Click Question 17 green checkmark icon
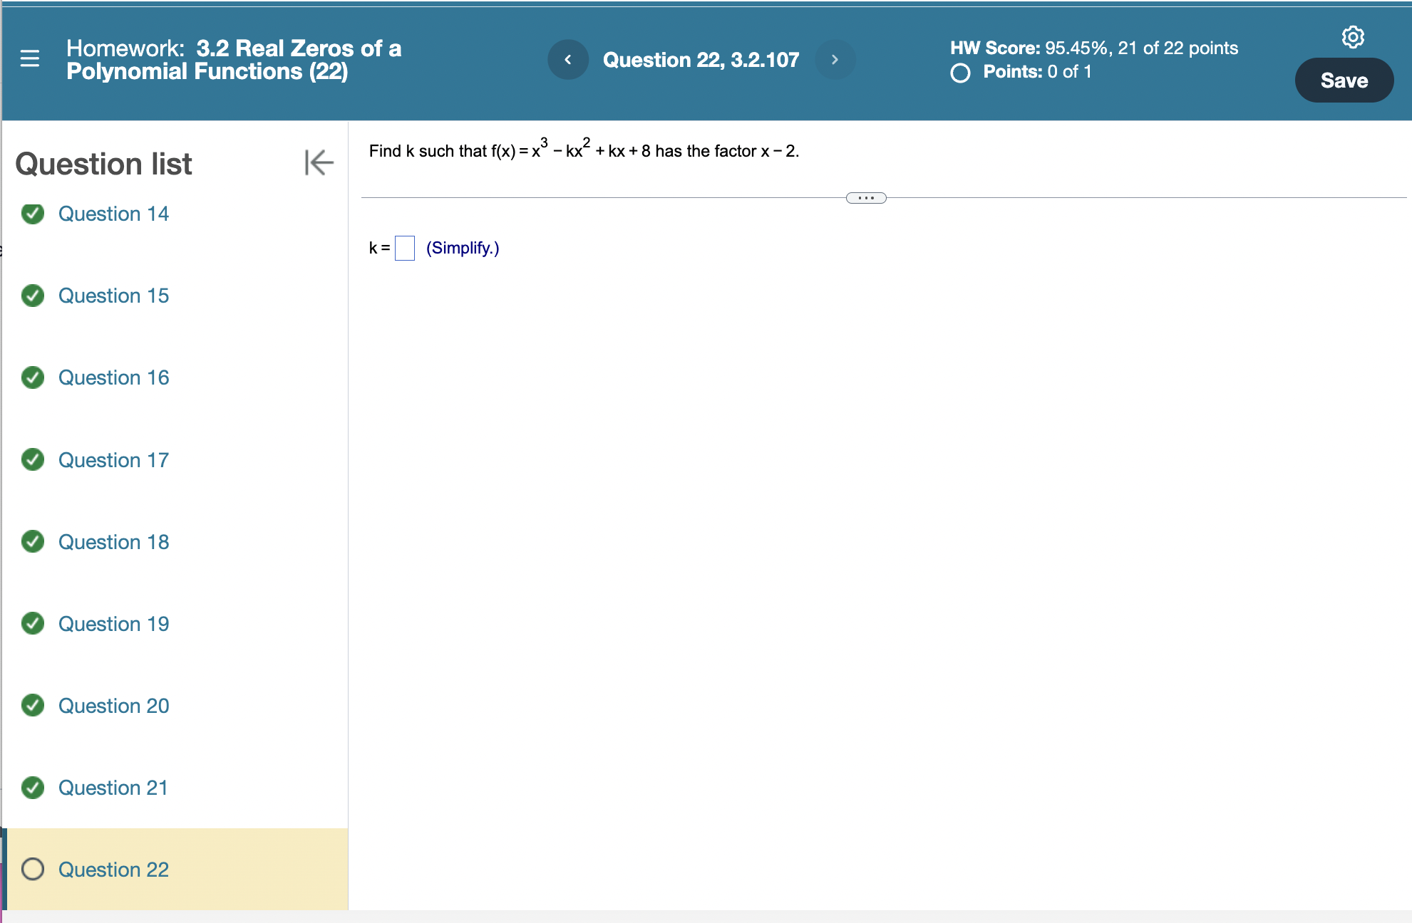The width and height of the screenshot is (1412, 923). pyautogui.click(x=33, y=460)
